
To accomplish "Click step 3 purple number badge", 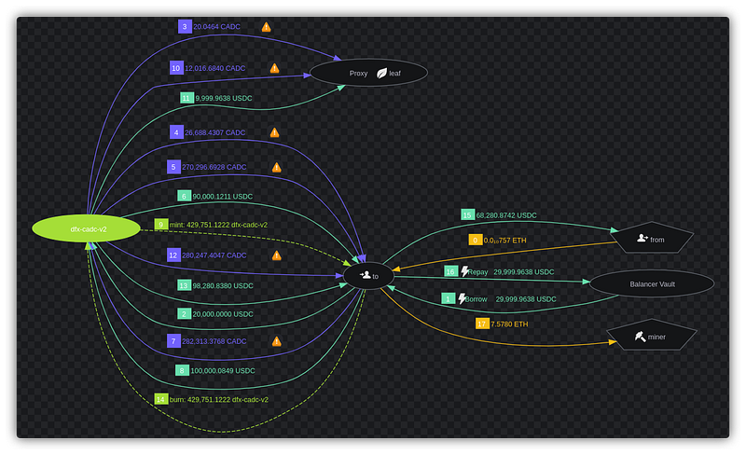I will point(185,27).
